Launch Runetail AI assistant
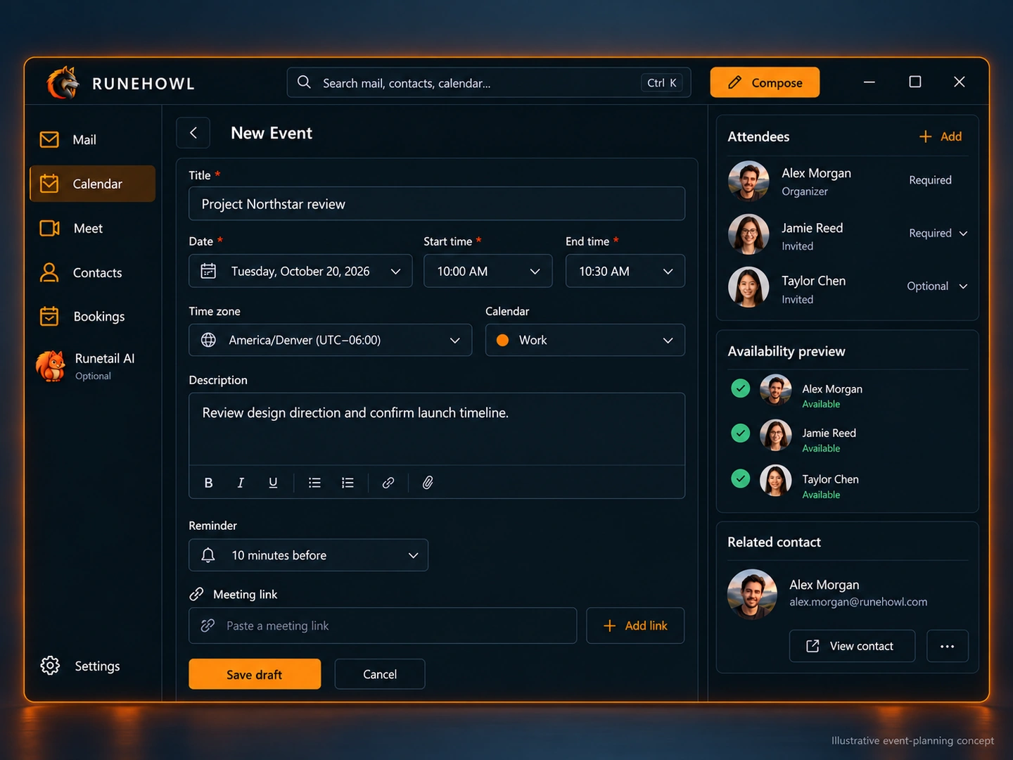 point(92,366)
